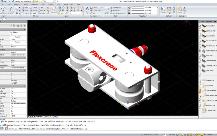This screenshot has height=136, width=217.
Task: Open the Measure tool
Action: tap(169, 10)
